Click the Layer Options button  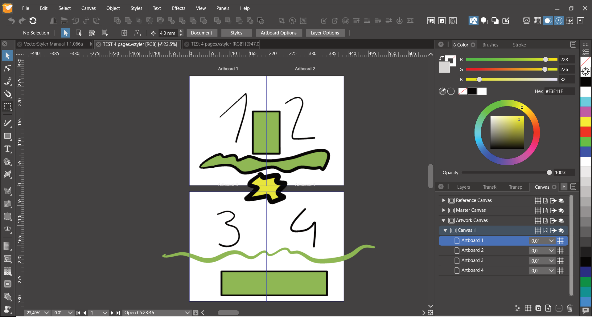325,33
